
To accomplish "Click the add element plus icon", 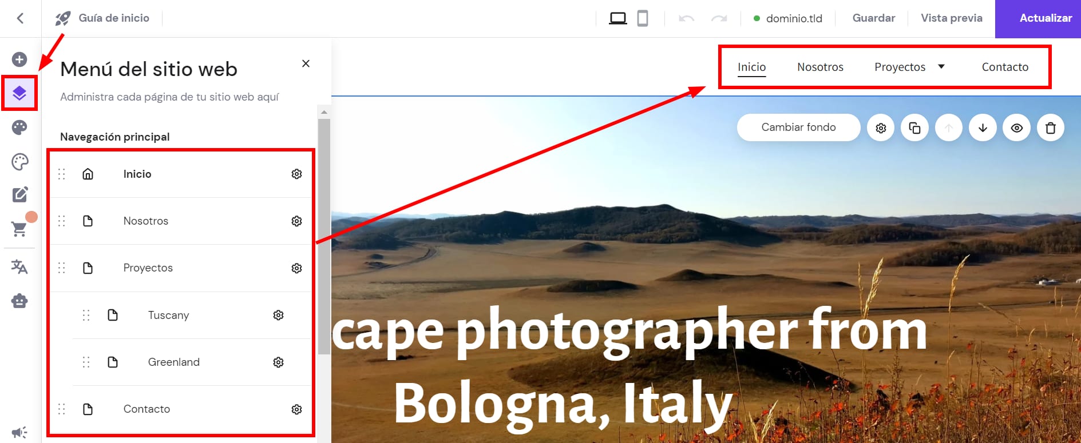I will pyautogui.click(x=19, y=59).
